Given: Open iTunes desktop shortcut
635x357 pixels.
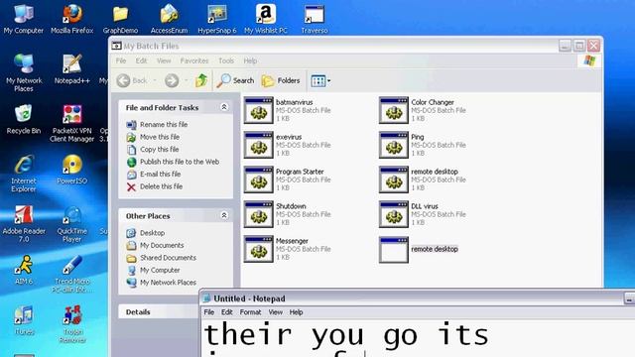Looking at the screenshot, I should tap(24, 319).
